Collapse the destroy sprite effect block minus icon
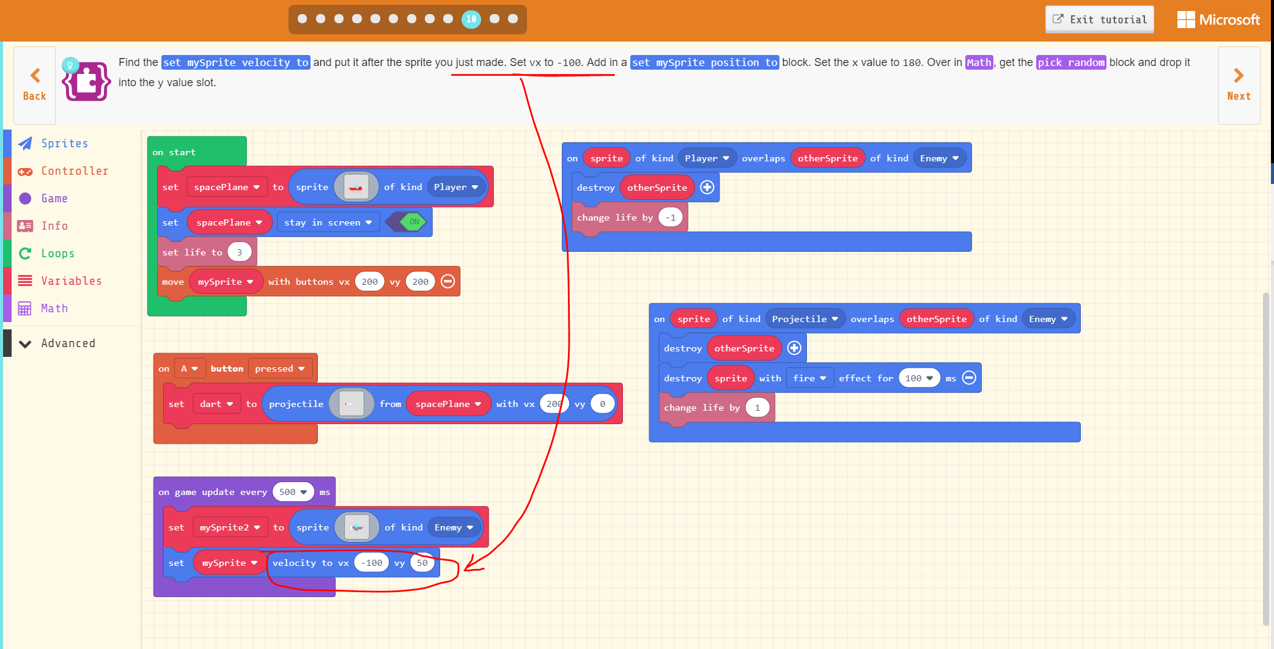The image size is (1274, 649). coord(969,378)
